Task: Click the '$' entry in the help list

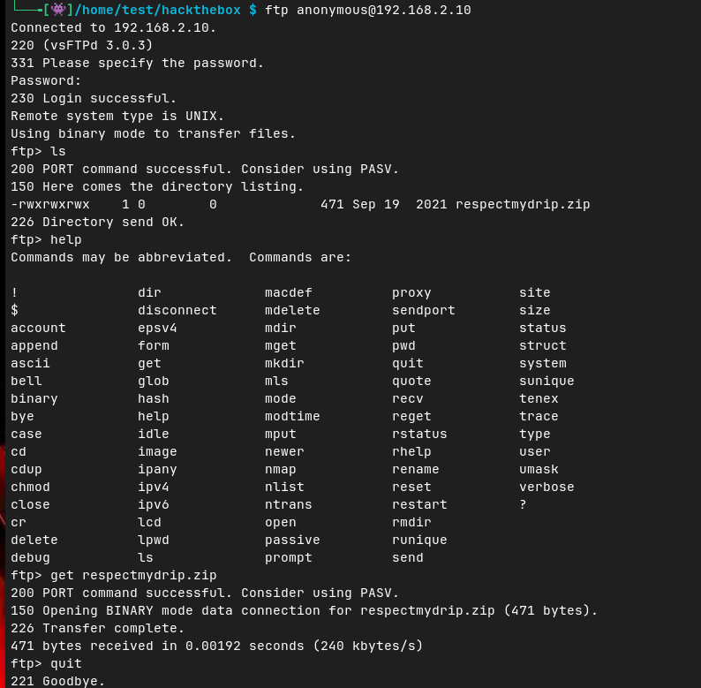Action: click(15, 310)
